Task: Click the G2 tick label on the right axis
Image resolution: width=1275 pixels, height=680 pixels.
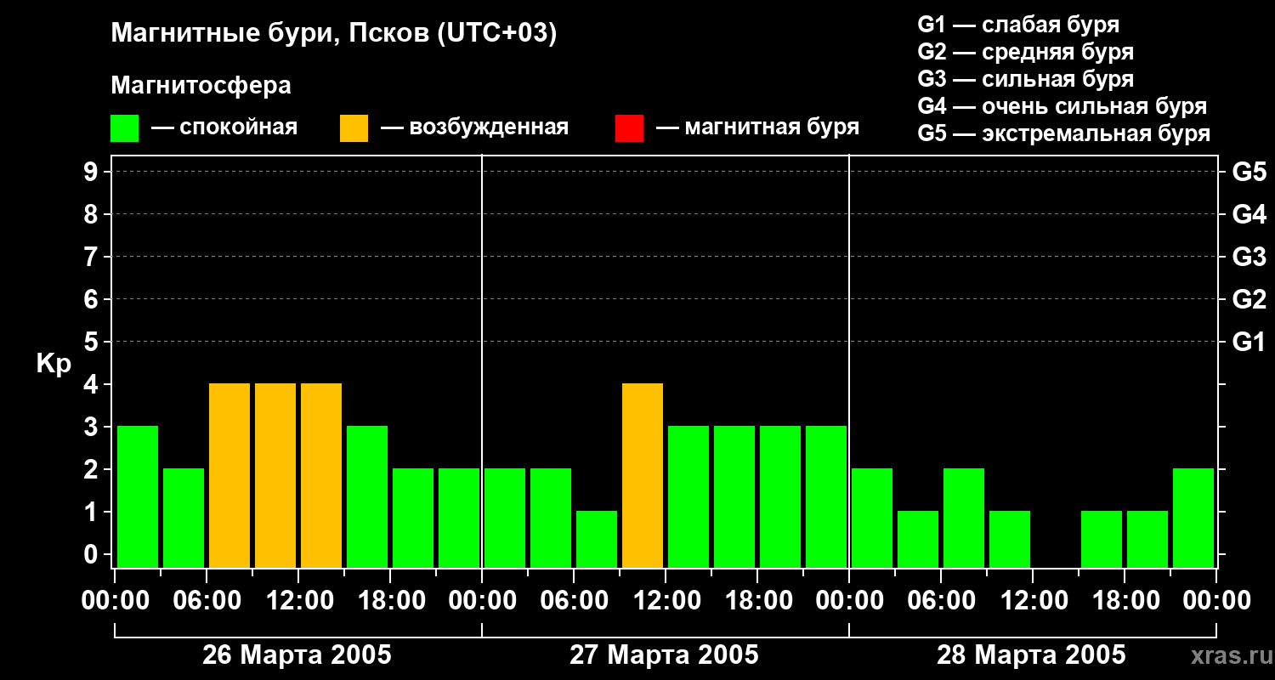Action: click(1249, 300)
